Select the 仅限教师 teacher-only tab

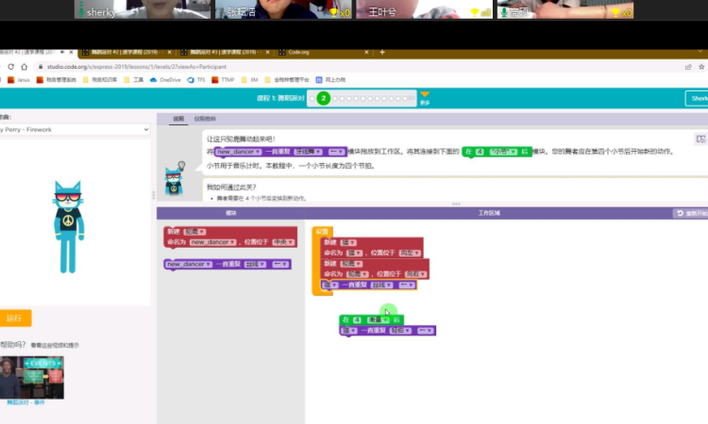click(x=205, y=119)
